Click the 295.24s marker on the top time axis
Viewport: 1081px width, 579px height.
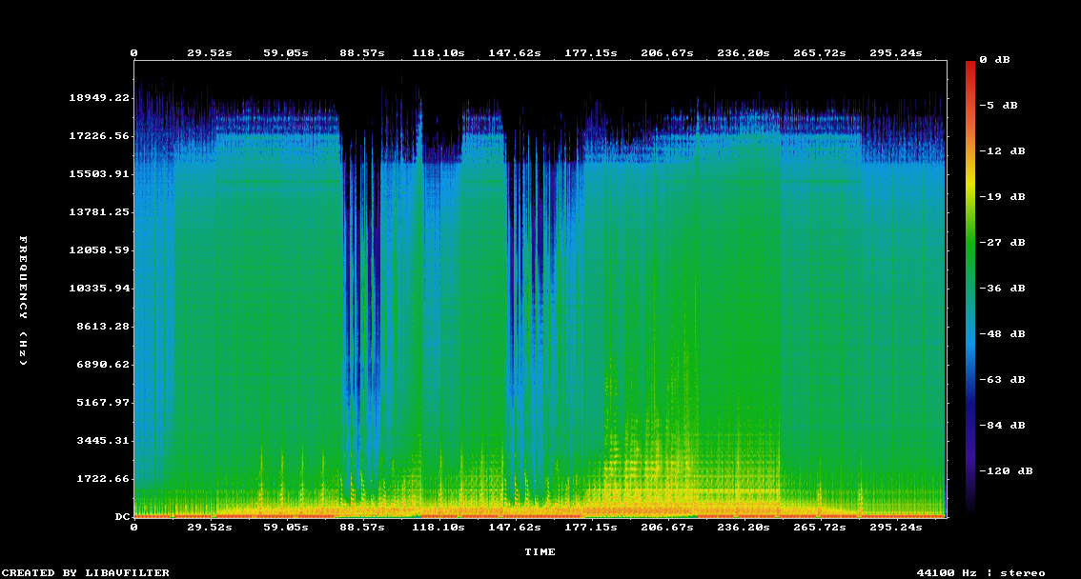tap(895, 53)
